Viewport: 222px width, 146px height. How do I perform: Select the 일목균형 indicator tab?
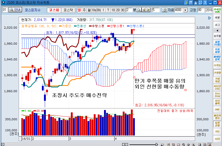point(217,124)
